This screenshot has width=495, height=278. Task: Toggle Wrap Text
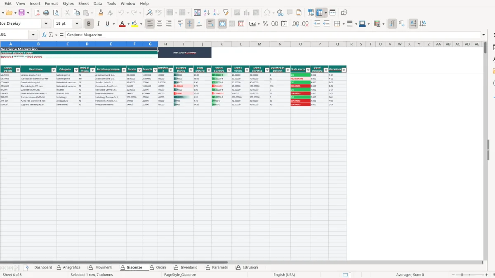211,24
